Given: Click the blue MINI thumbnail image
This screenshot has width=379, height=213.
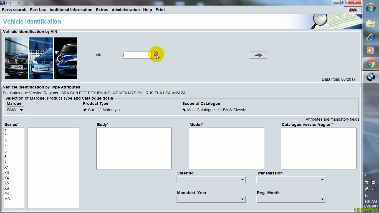Looking at the screenshot, I should (65, 58).
